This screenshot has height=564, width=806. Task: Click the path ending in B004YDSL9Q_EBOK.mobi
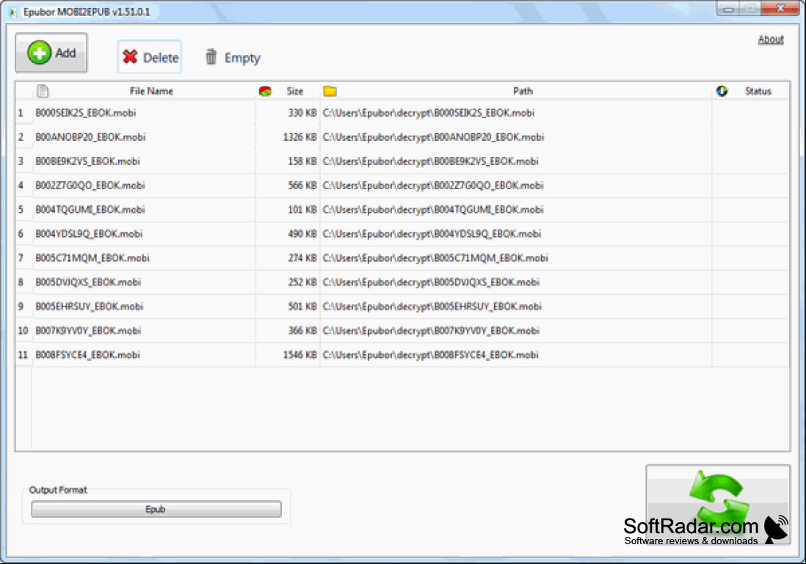click(x=432, y=234)
